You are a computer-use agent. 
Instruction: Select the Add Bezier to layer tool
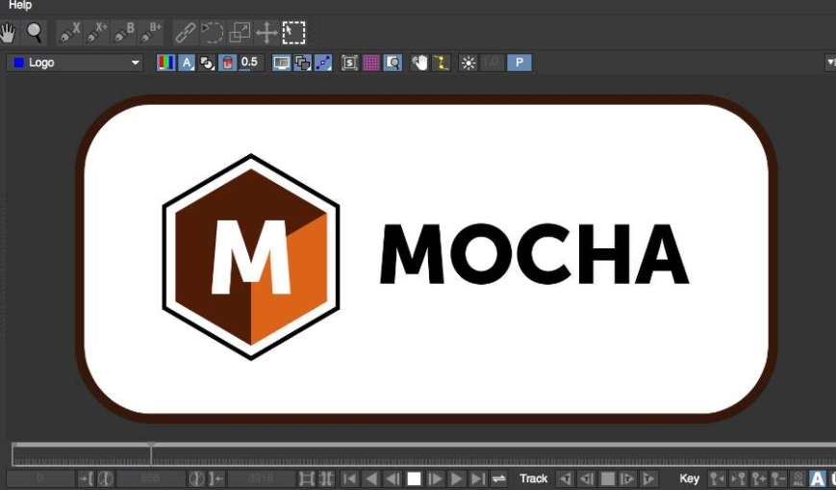[x=150, y=33]
